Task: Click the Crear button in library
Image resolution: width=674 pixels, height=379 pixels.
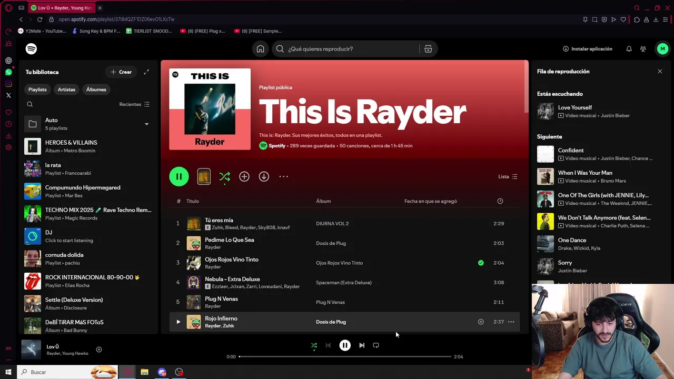Action: (121, 72)
